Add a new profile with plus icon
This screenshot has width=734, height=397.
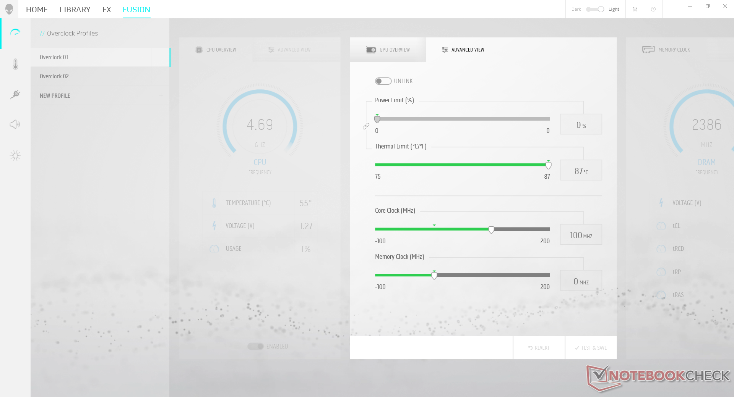161,95
